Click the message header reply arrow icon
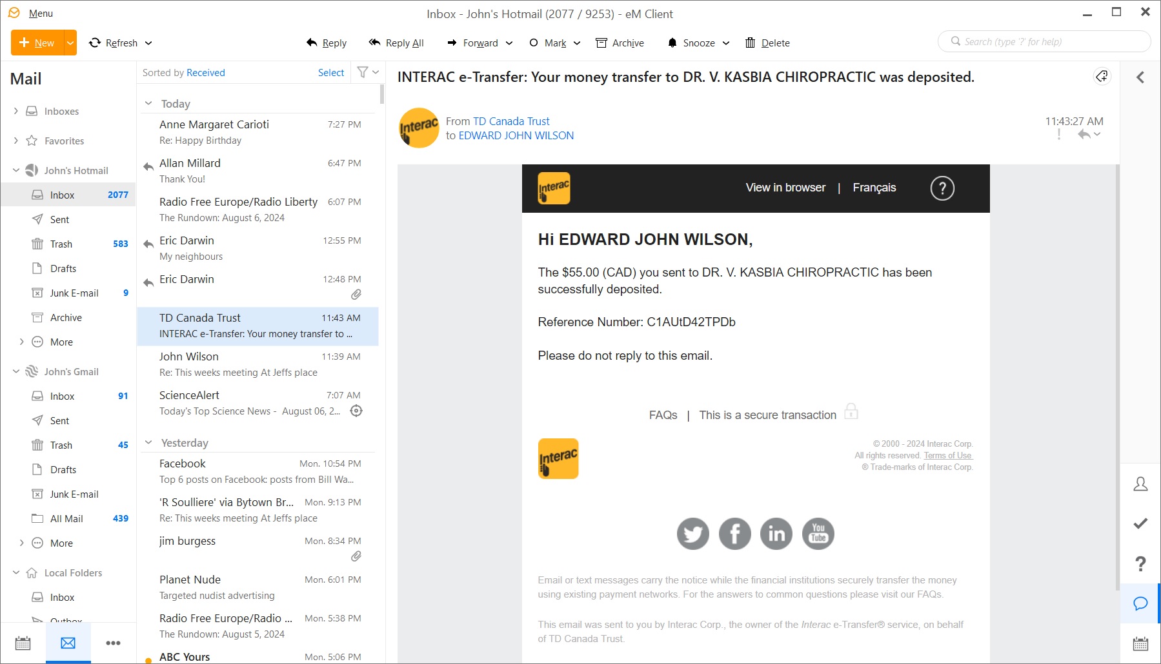This screenshot has width=1161, height=664. click(1084, 134)
